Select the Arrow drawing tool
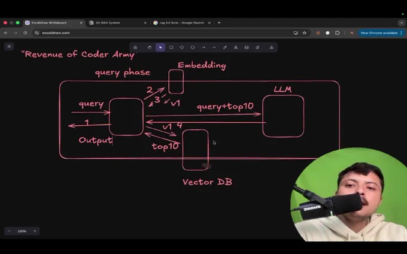The width and height of the screenshot is (407, 254). coord(203,47)
